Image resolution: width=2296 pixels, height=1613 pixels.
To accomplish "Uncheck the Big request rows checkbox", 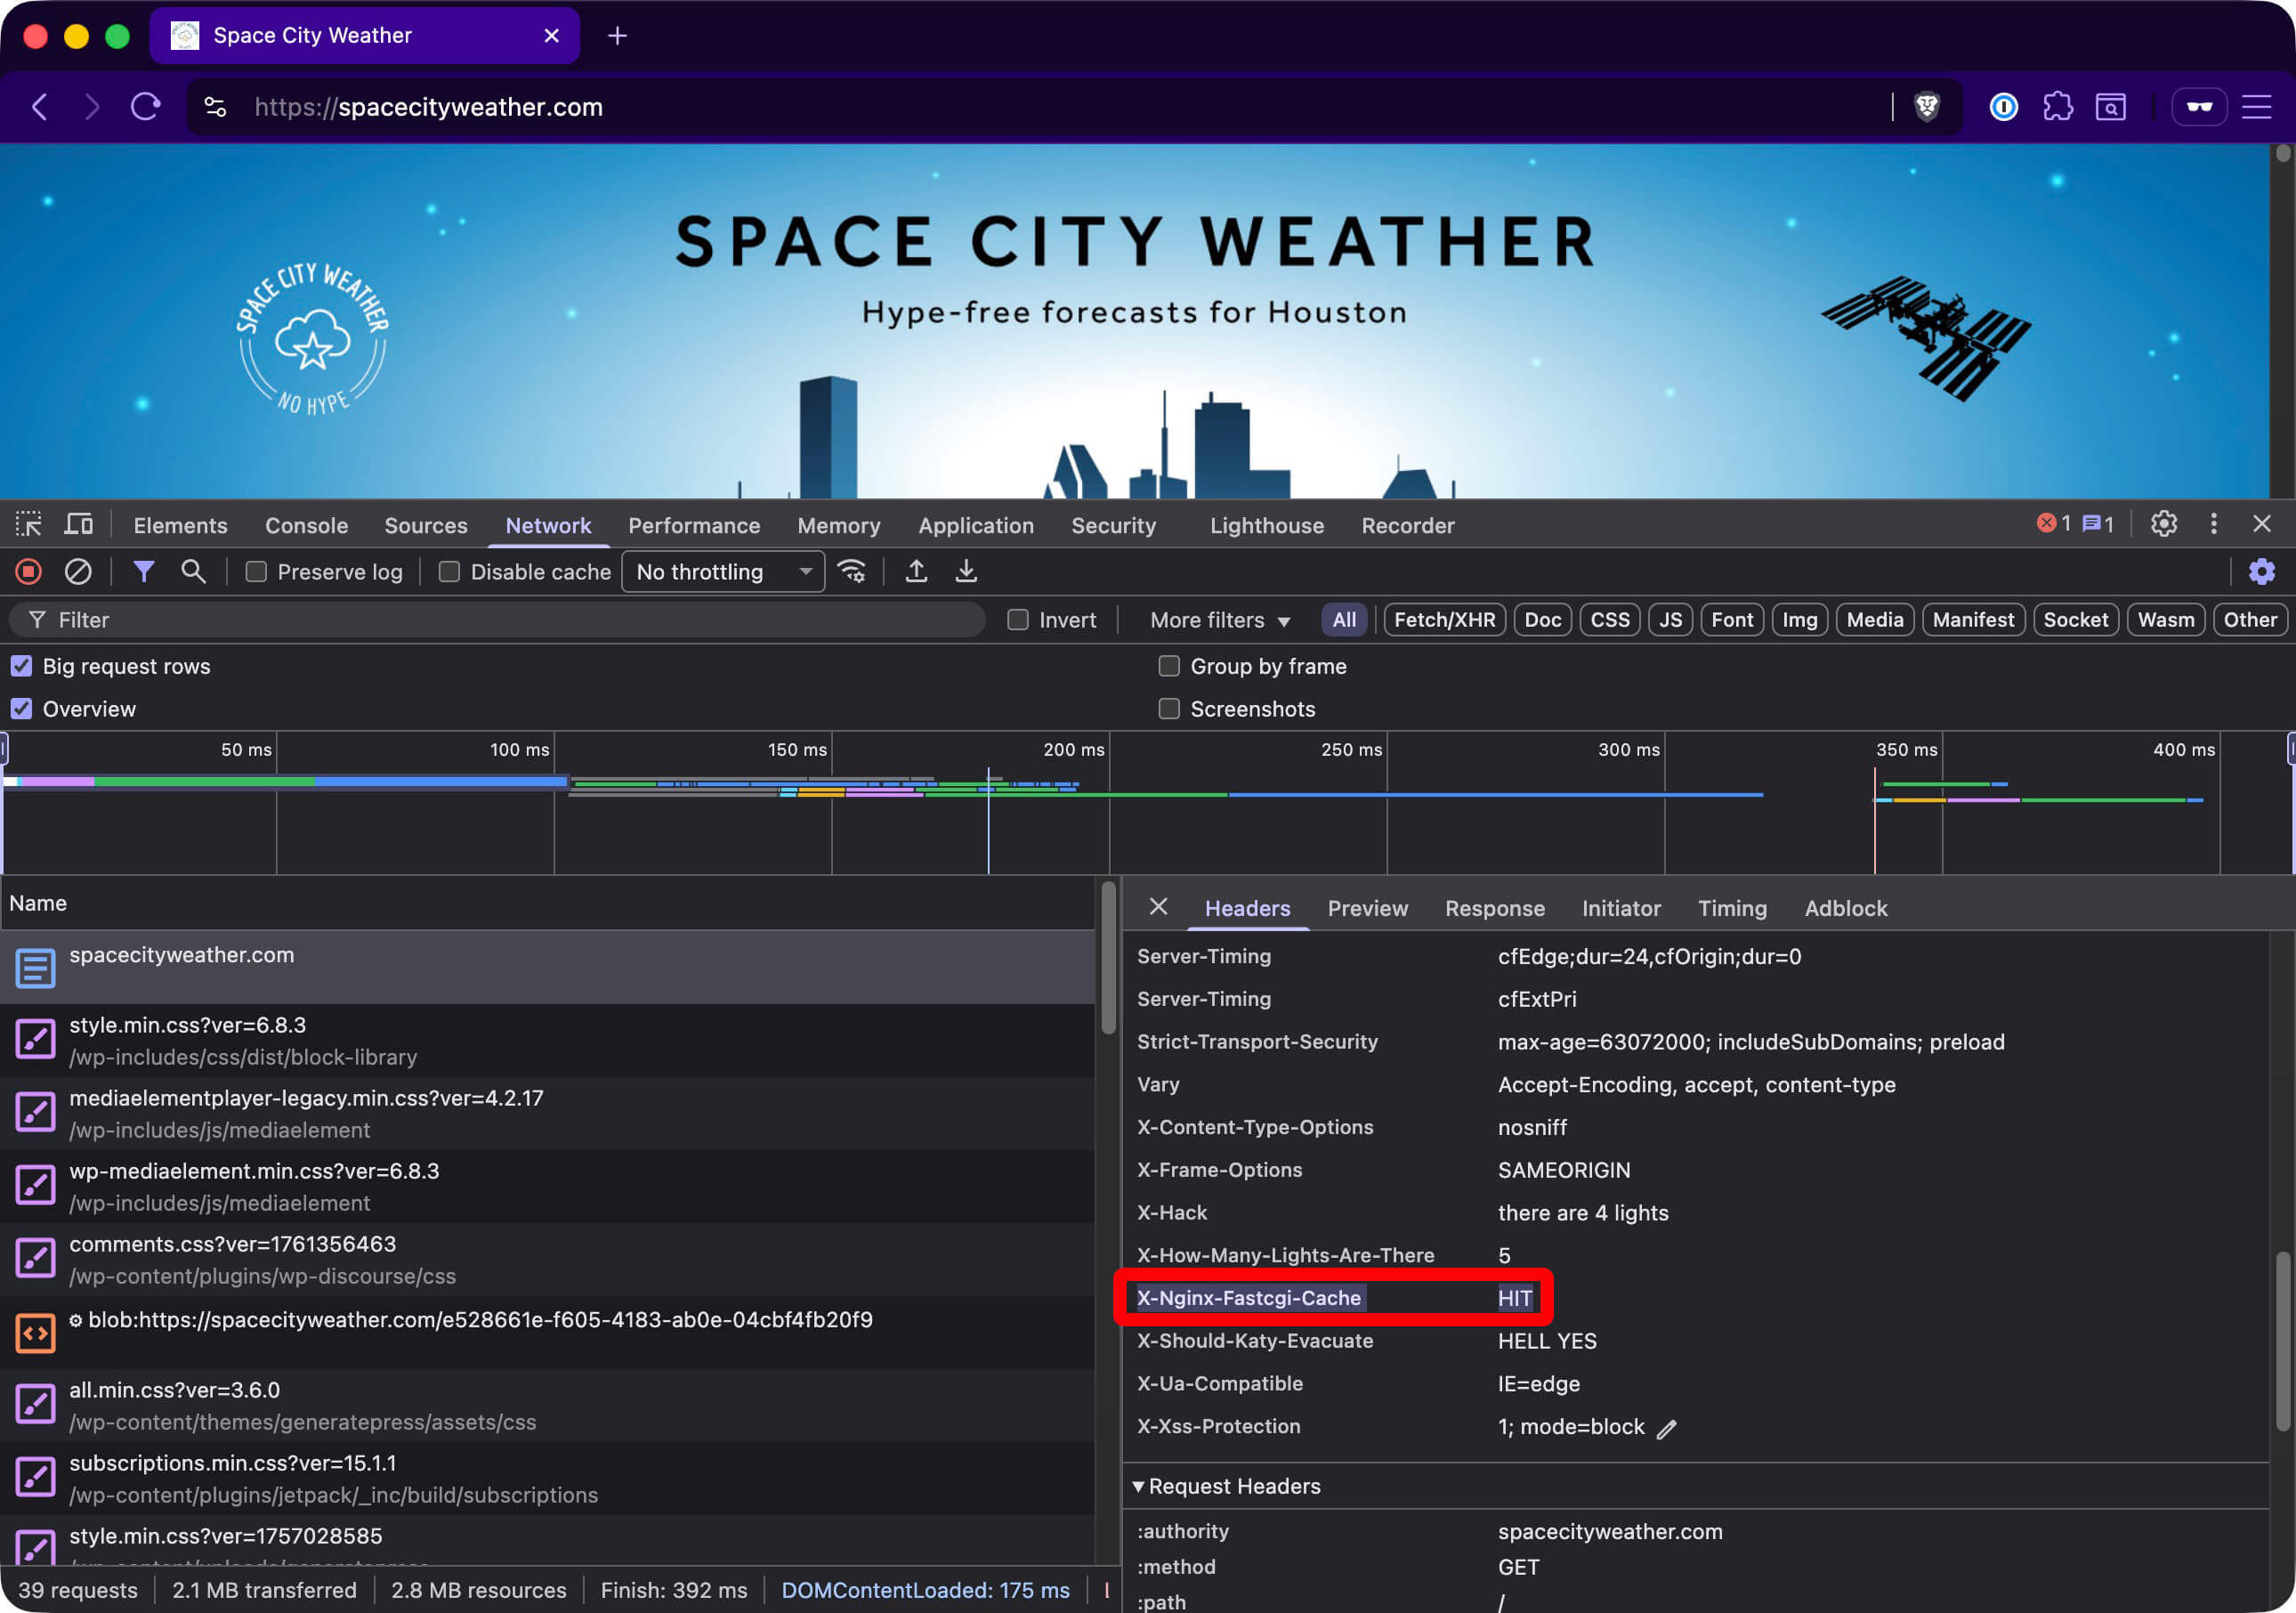I will [22, 666].
